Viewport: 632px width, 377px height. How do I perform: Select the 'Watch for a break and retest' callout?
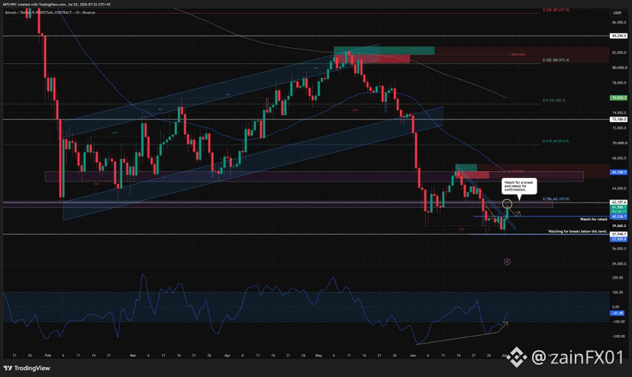pos(519,186)
